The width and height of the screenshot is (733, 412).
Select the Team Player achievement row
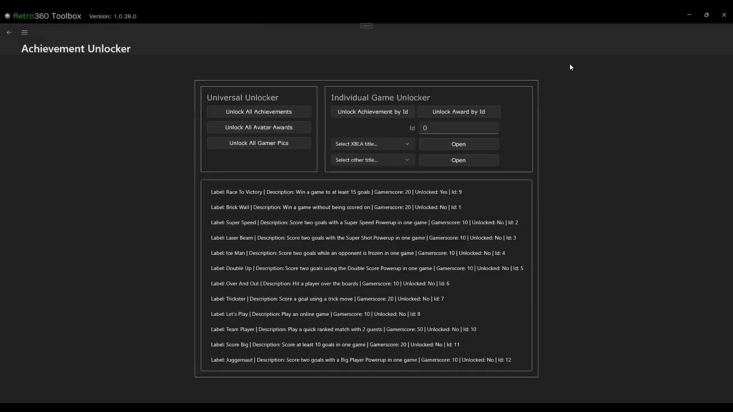366,329
